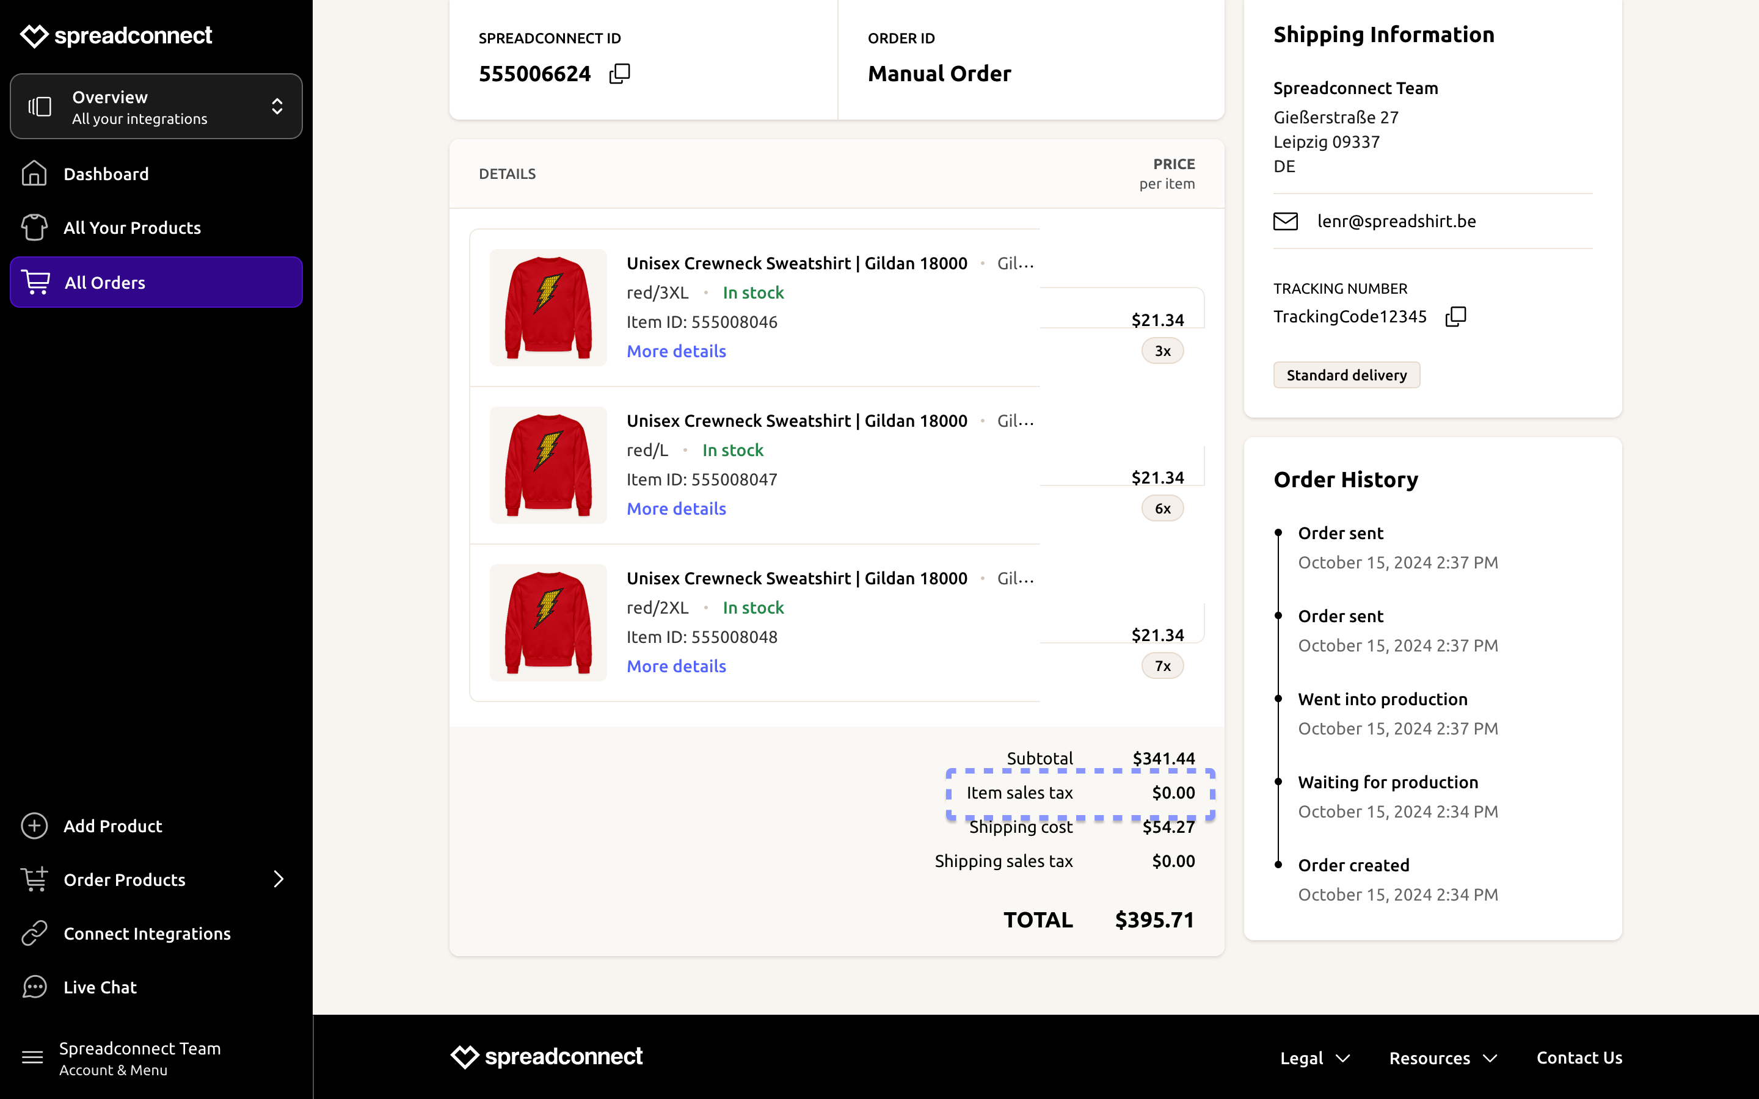Click the Connect Integrations link icon
The image size is (1759, 1099).
(34, 932)
